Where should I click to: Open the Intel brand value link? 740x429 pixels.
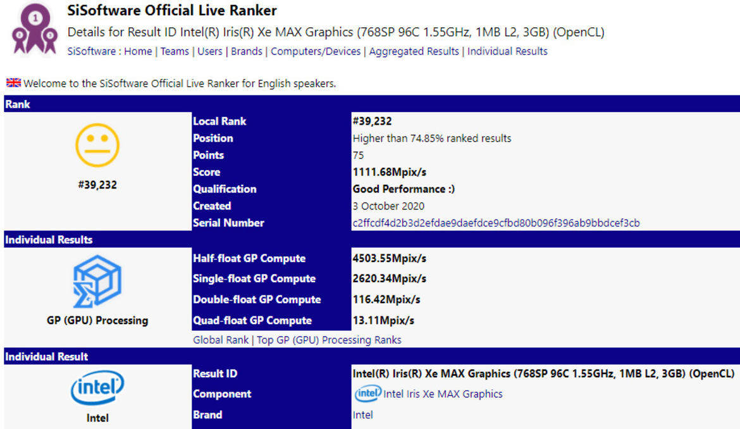362,415
